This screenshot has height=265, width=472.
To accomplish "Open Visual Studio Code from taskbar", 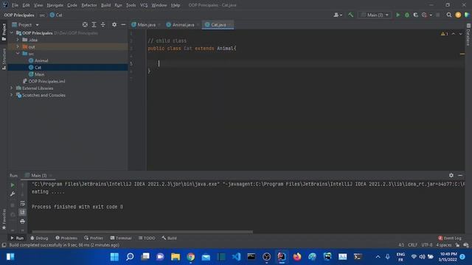I will click(x=236, y=257).
